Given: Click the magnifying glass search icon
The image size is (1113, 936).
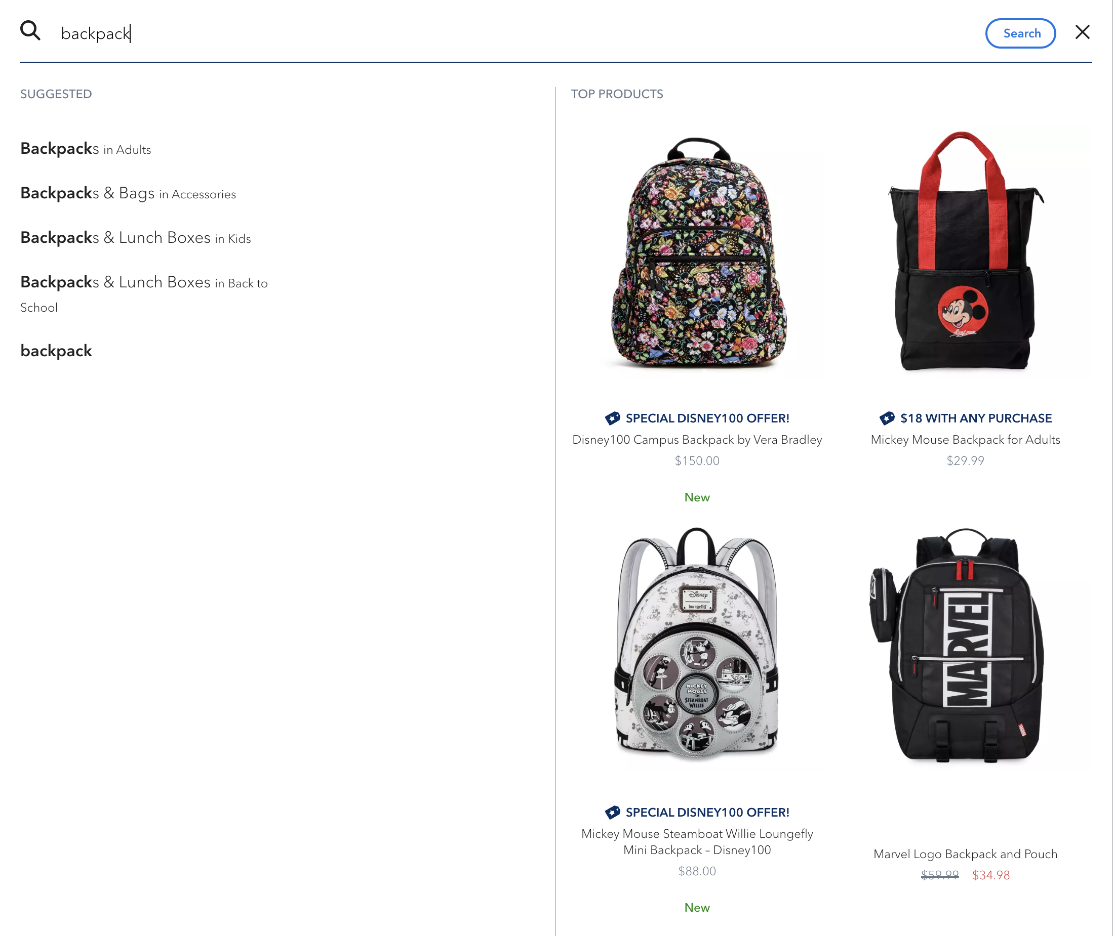Looking at the screenshot, I should [30, 31].
